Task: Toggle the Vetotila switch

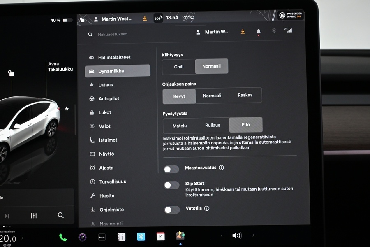Action: click(172, 210)
